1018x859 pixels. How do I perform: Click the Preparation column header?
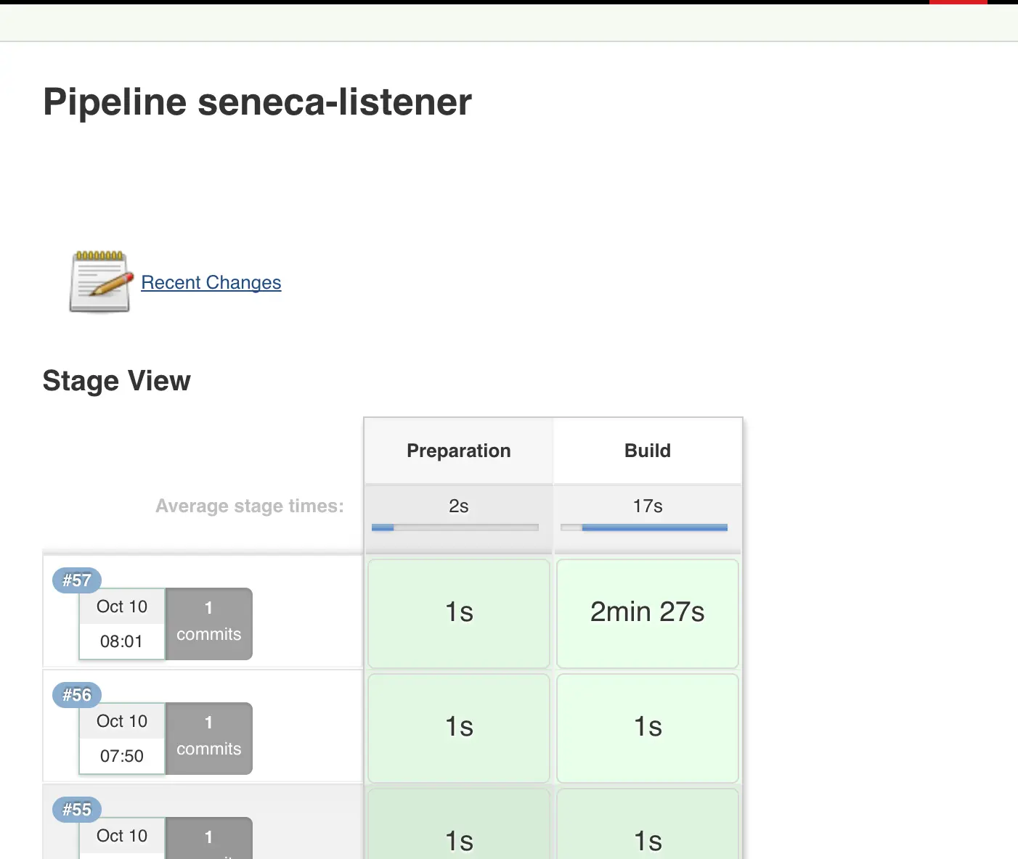[x=459, y=451]
